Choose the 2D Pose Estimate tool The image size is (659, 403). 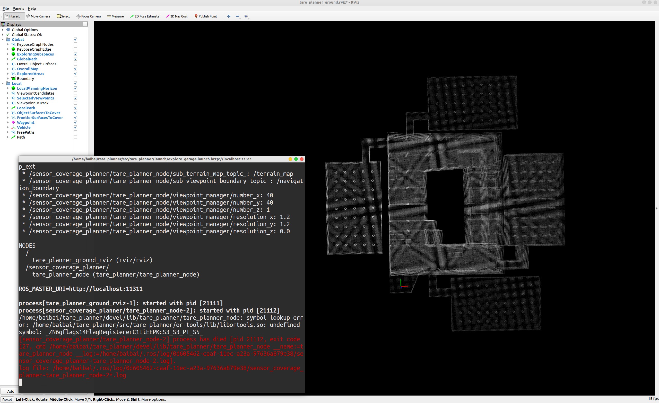144,16
